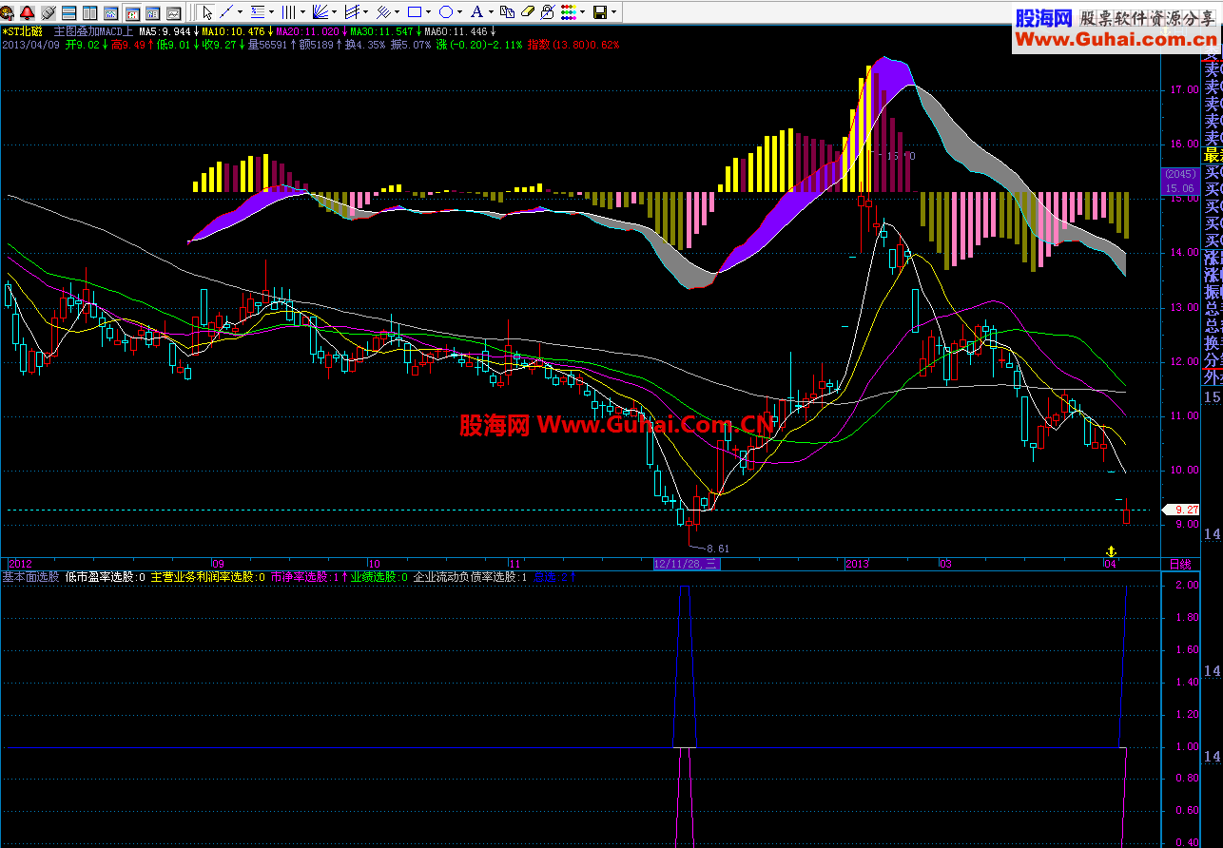The image size is (1223, 848).
Task: Toggle the two-row horizontal split layout icon
Action: coord(69,13)
